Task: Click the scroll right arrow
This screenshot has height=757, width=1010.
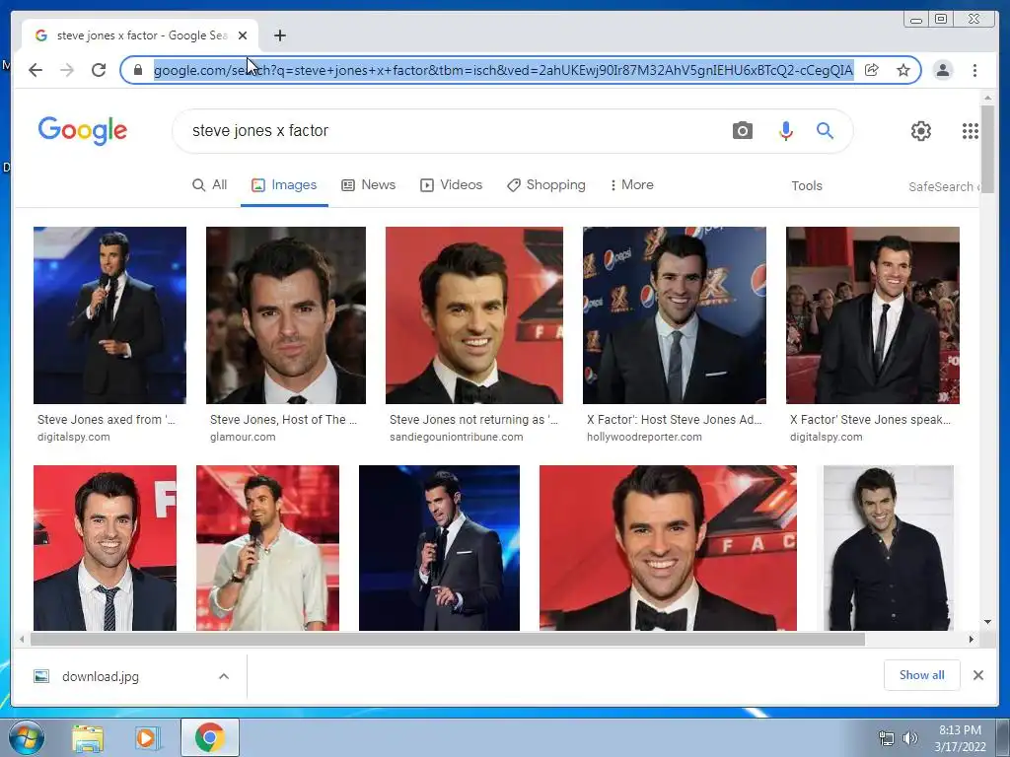Action: pos(972,639)
